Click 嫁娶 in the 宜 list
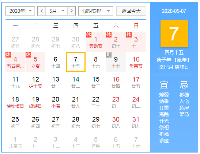The width and height of the screenshot is (200, 154). click(164, 95)
